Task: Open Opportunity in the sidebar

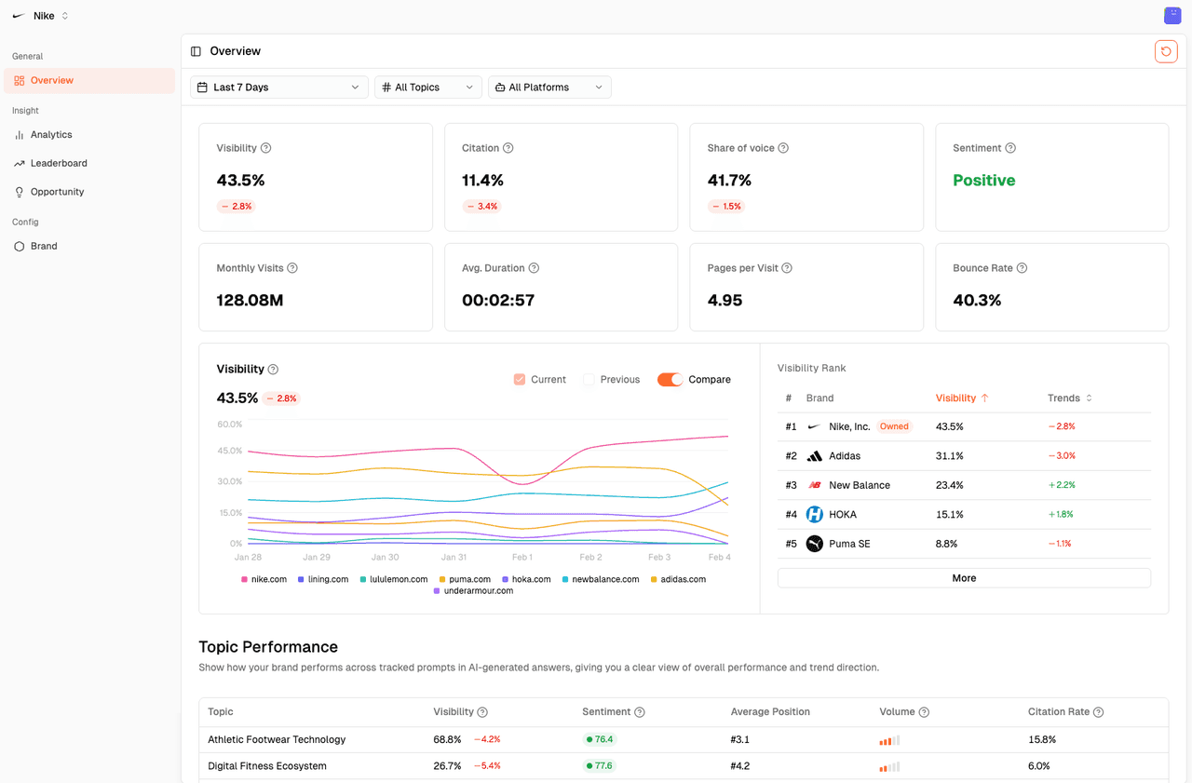Action: tap(89, 192)
